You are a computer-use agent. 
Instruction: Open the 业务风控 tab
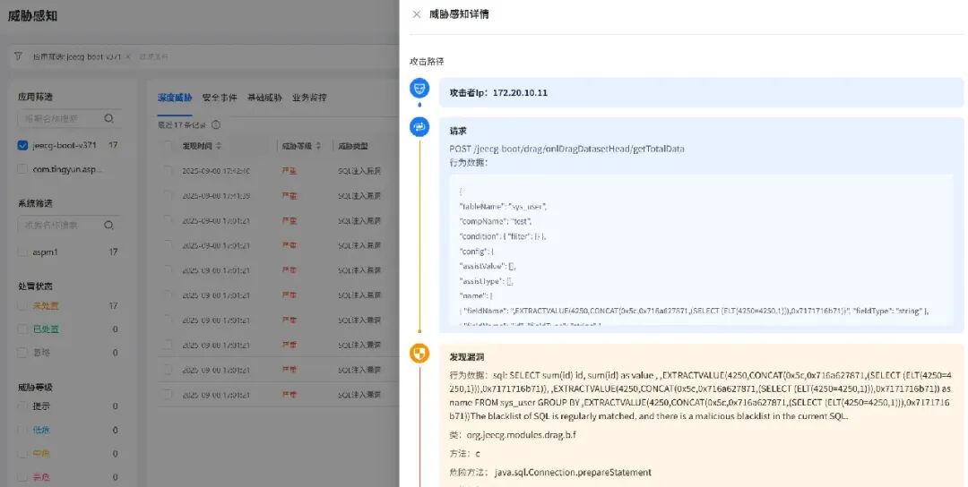(309, 98)
